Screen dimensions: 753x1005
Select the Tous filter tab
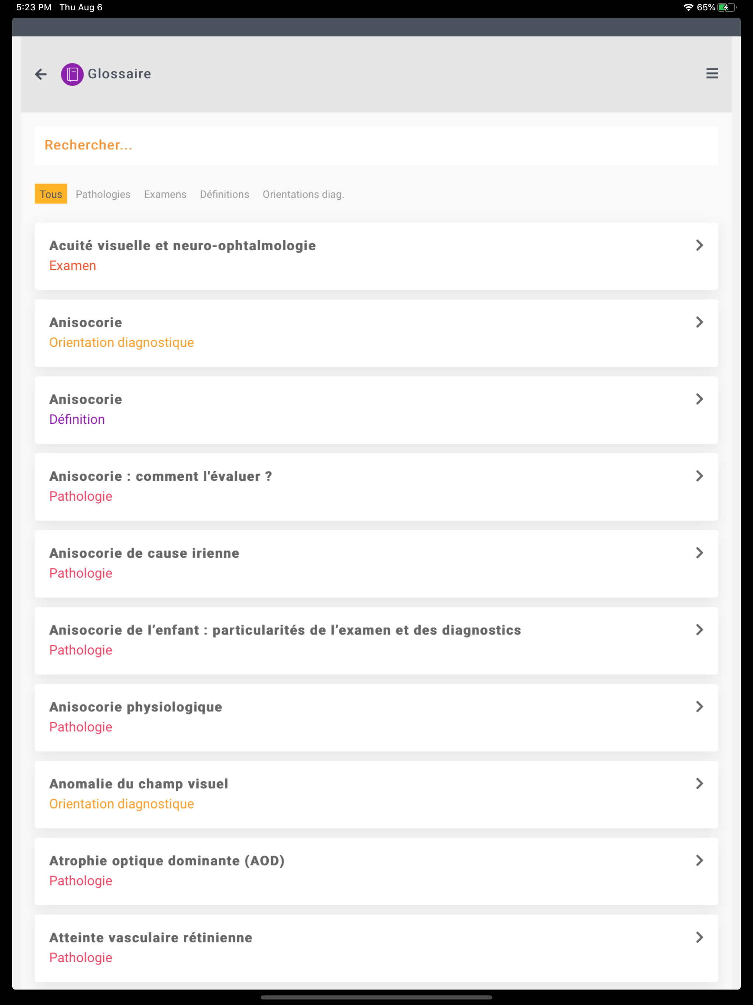(51, 194)
